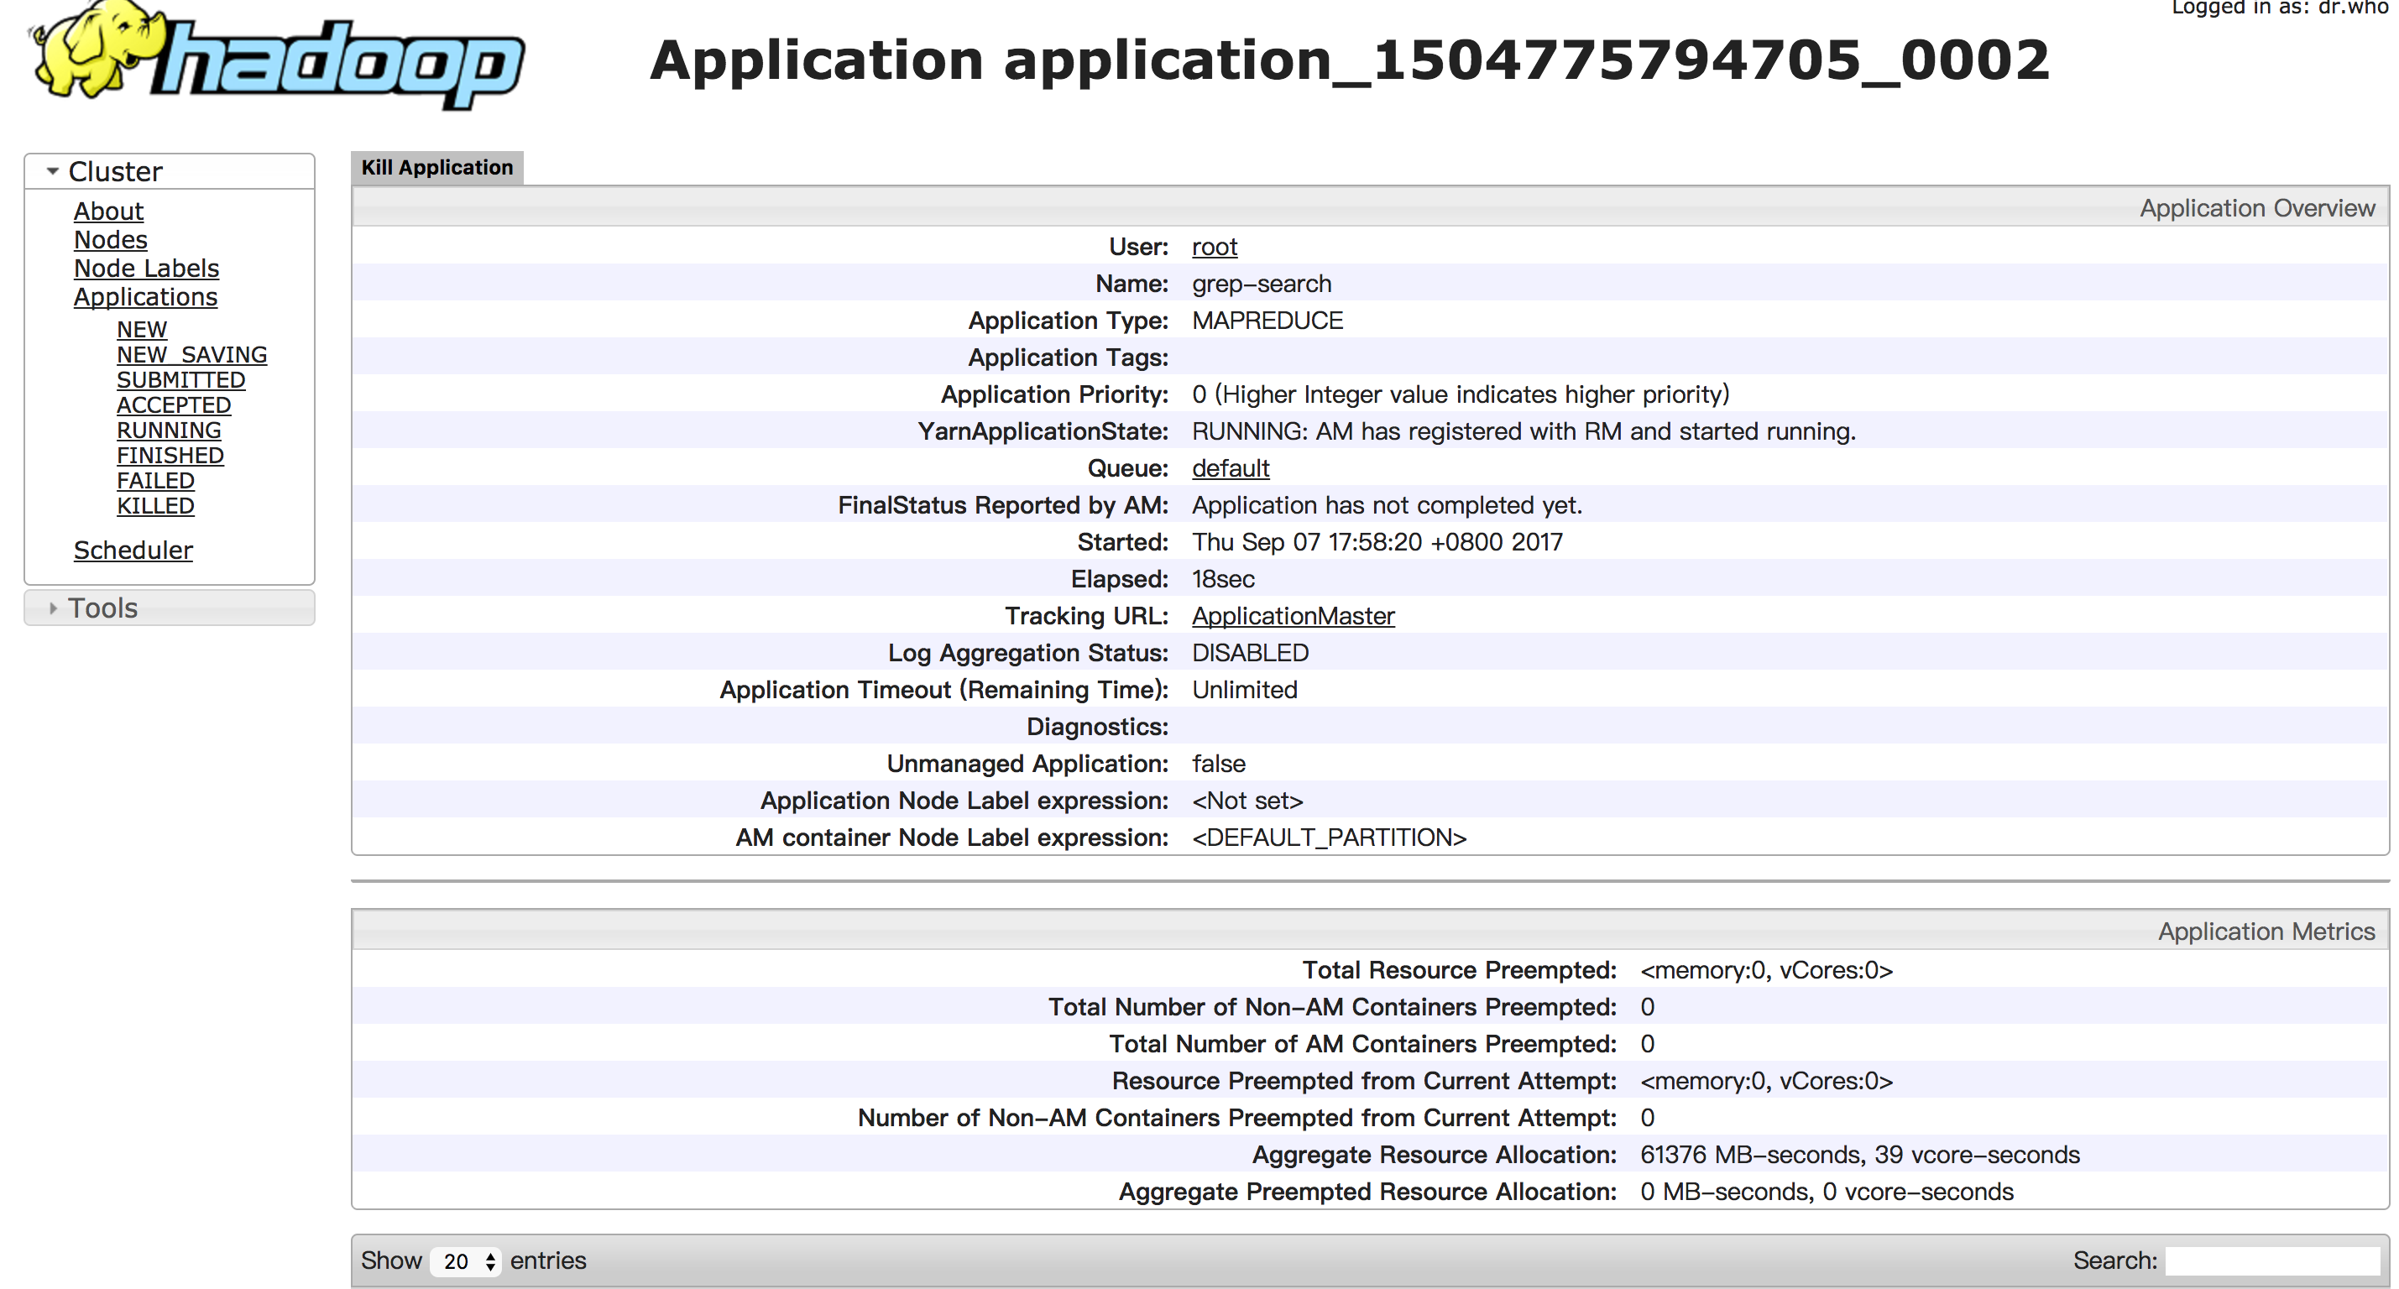
Task: Click the Kill Application button
Action: click(x=436, y=168)
